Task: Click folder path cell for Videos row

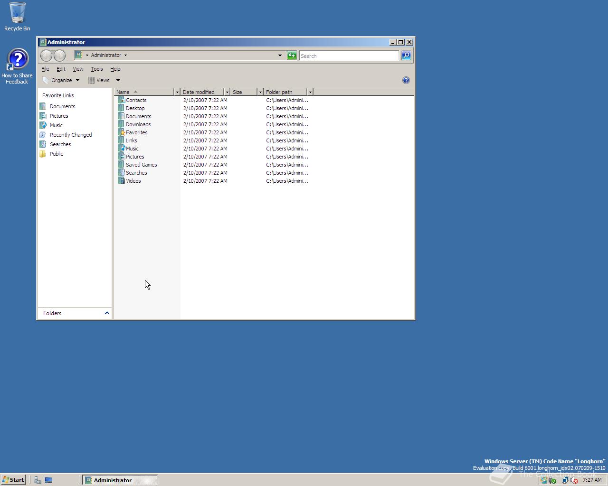Action: (287, 181)
